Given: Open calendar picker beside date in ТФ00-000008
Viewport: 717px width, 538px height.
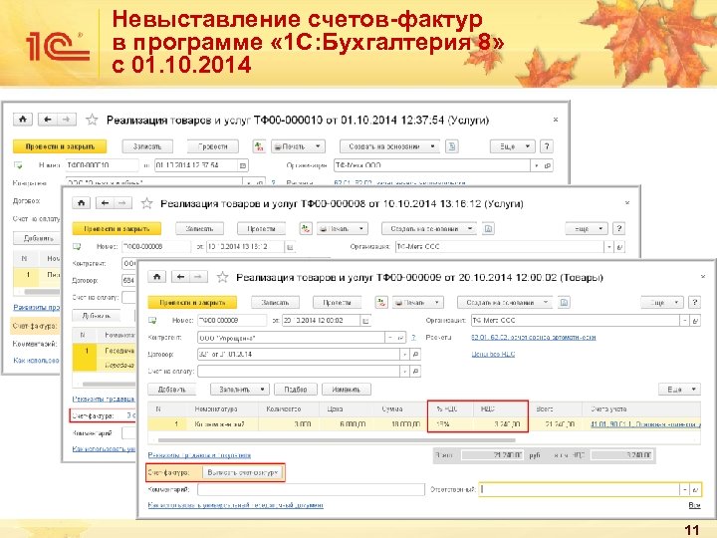Looking at the screenshot, I should (x=290, y=247).
